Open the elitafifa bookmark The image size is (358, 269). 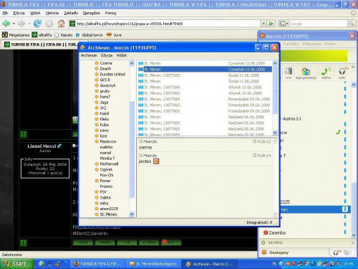click(x=42, y=35)
